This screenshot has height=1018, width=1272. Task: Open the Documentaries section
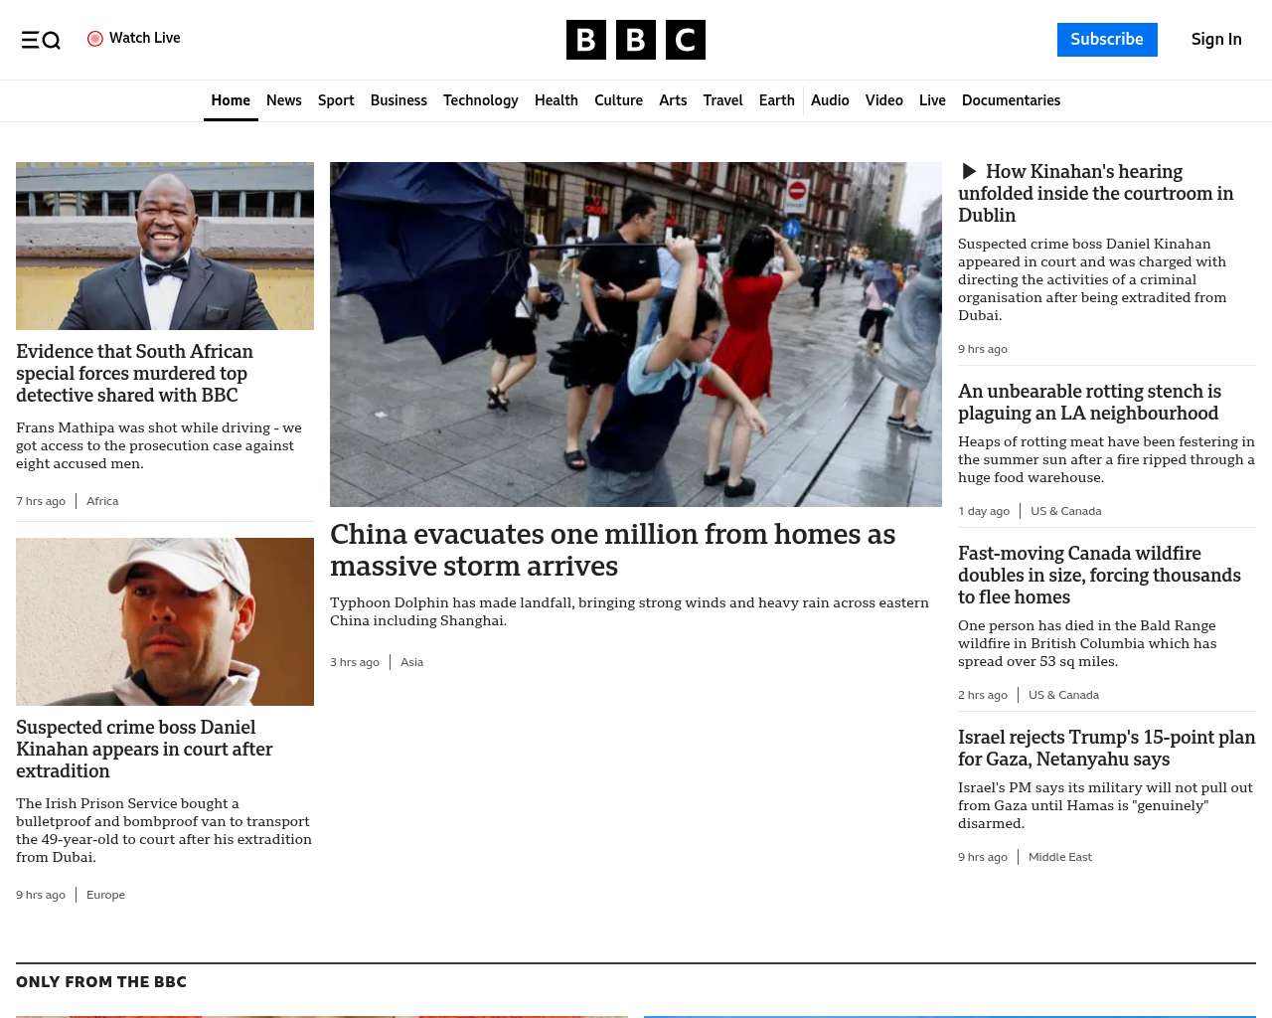(1011, 100)
